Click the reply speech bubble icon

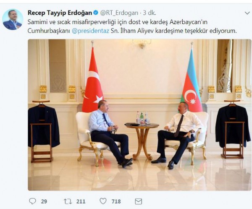click(x=33, y=201)
